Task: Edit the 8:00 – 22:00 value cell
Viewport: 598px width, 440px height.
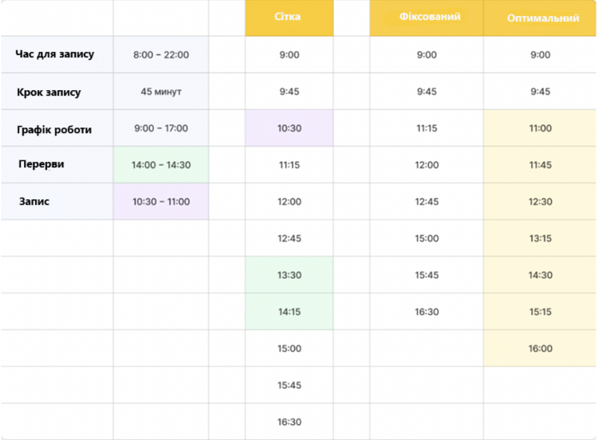Action: tap(161, 55)
